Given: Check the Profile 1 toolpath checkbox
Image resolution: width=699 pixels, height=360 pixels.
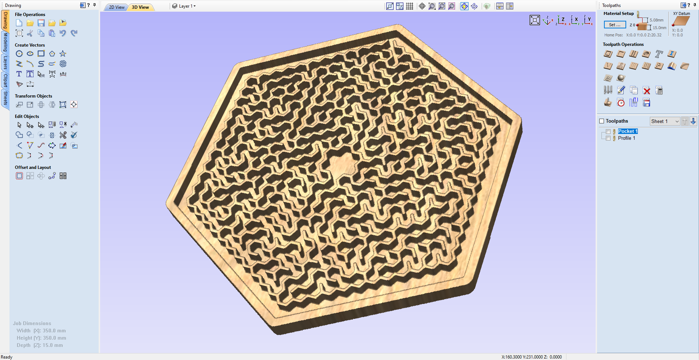Looking at the screenshot, I should click(608, 138).
